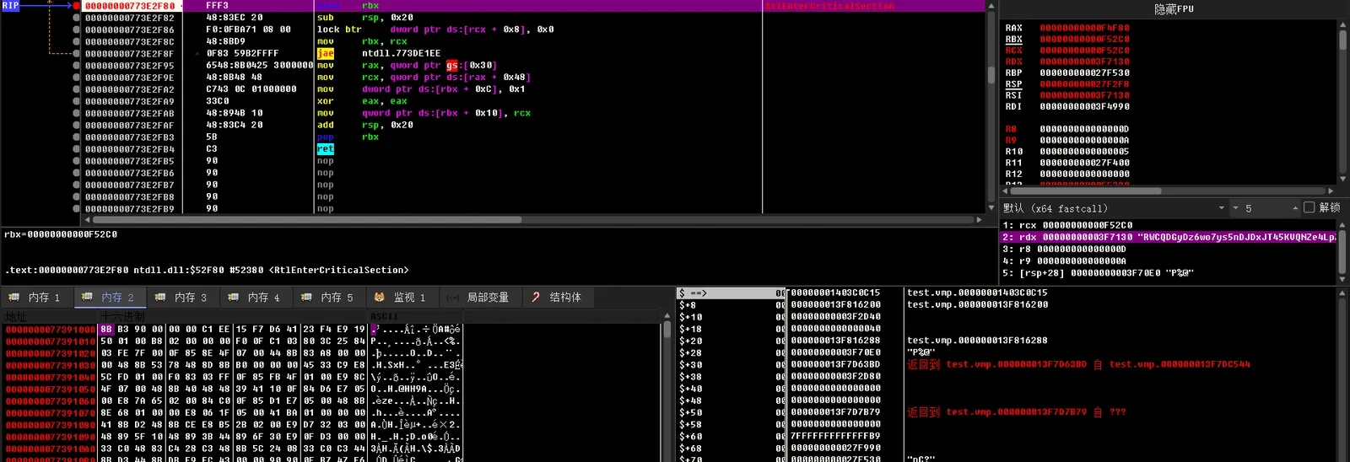The width and height of the screenshot is (1350, 462).
Task: Click the disassembly vertical scrollbar down arrow
Action: click(991, 207)
